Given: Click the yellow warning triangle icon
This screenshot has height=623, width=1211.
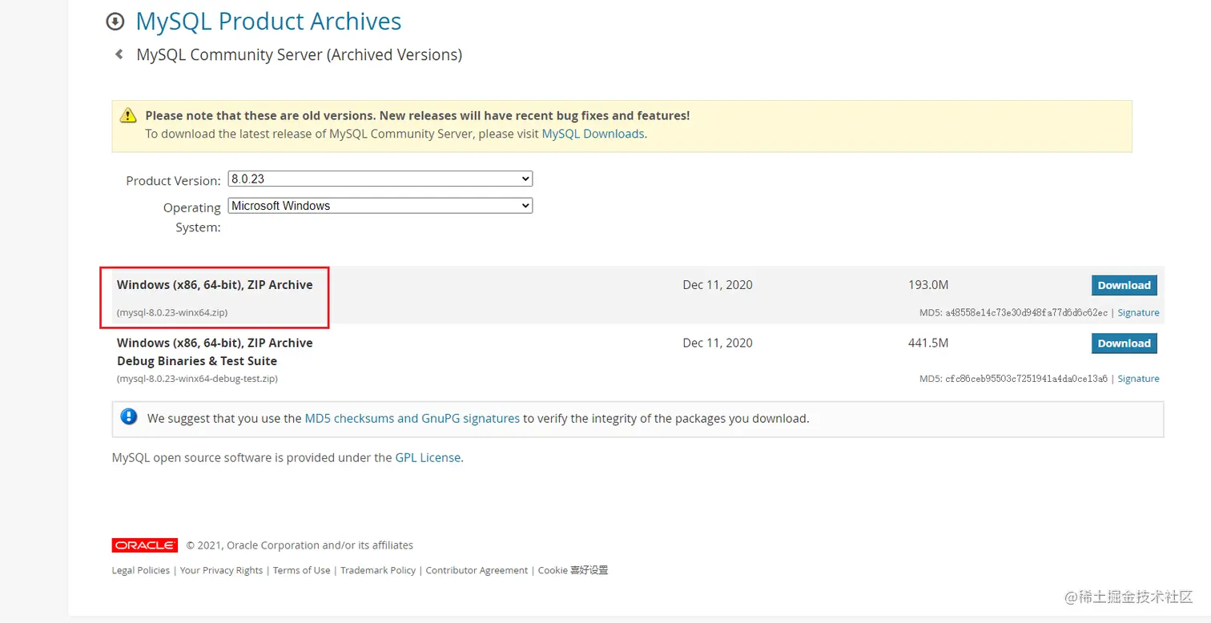Looking at the screenshot, I should click(128, 116).
